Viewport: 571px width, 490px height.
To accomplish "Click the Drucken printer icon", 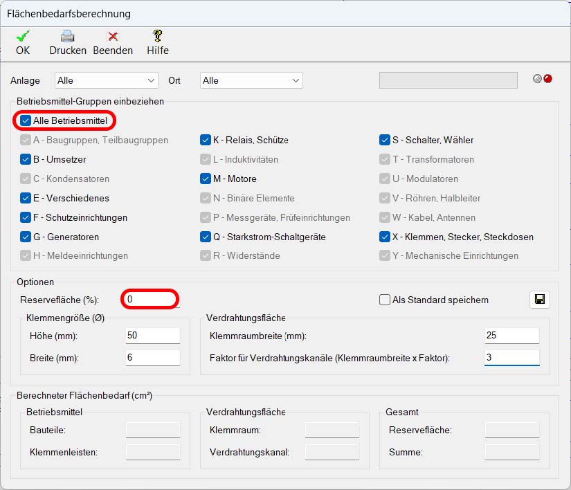I will pos(67,37).
